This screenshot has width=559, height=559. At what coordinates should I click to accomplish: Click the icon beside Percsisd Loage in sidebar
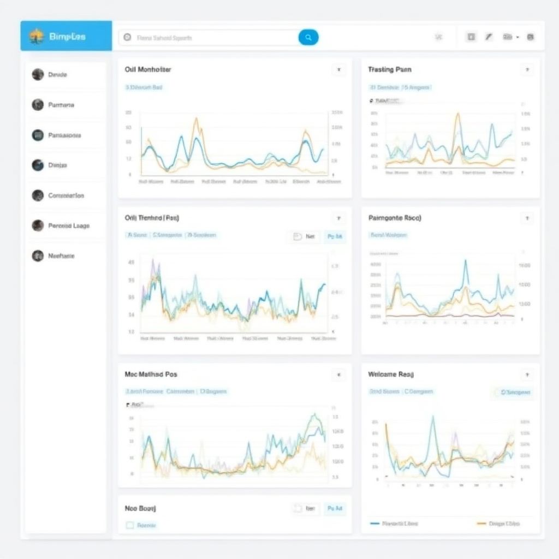coord(38,225)
